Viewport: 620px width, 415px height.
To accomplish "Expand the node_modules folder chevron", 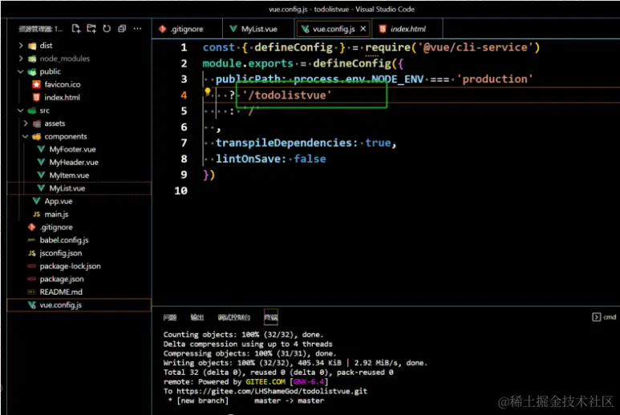I will [21, 58].
